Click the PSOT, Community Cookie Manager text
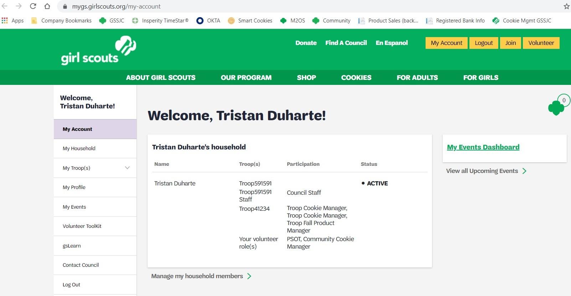 pos(320,243)
